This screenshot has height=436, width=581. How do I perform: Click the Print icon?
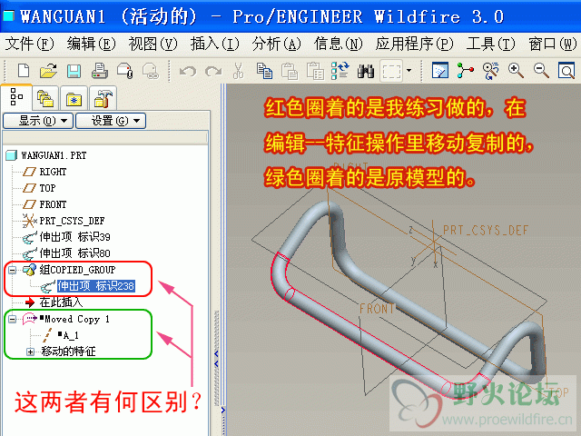tap(100, 71)
